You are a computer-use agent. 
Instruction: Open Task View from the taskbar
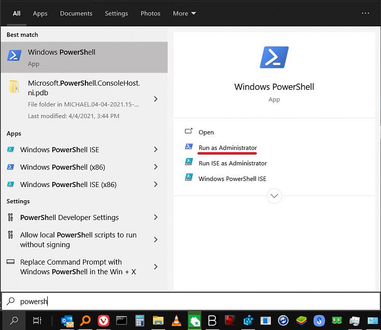(37, 321)
